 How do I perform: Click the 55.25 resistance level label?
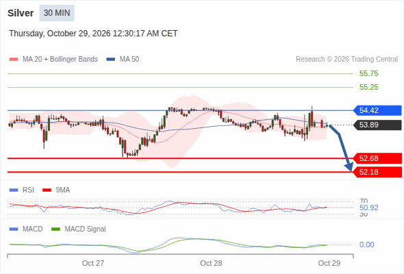click(369, 88)
